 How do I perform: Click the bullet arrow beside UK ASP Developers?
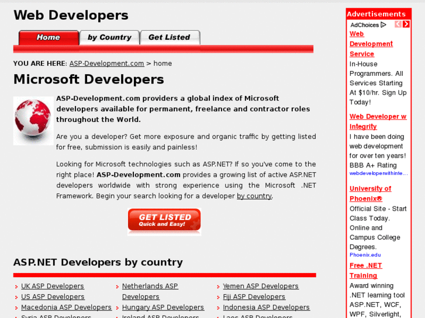click(x=16, y=286)
